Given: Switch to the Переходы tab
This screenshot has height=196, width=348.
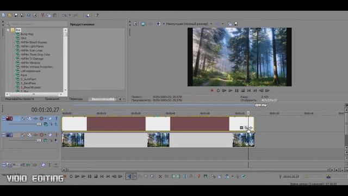Looking at the screenshot, I should coord(76,99).
